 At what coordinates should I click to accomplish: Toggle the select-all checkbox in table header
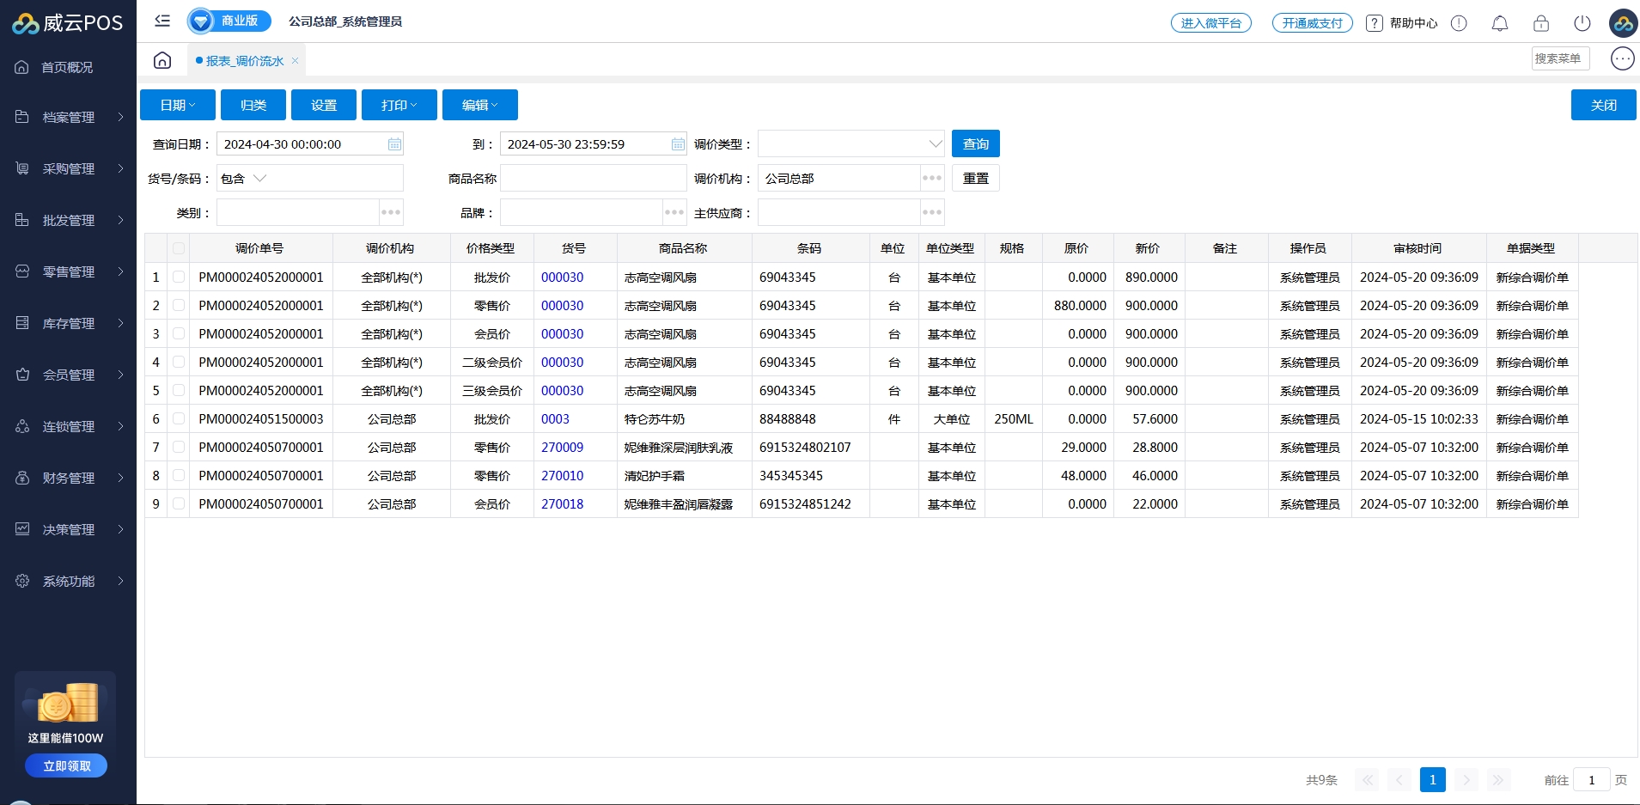point(179,248)
